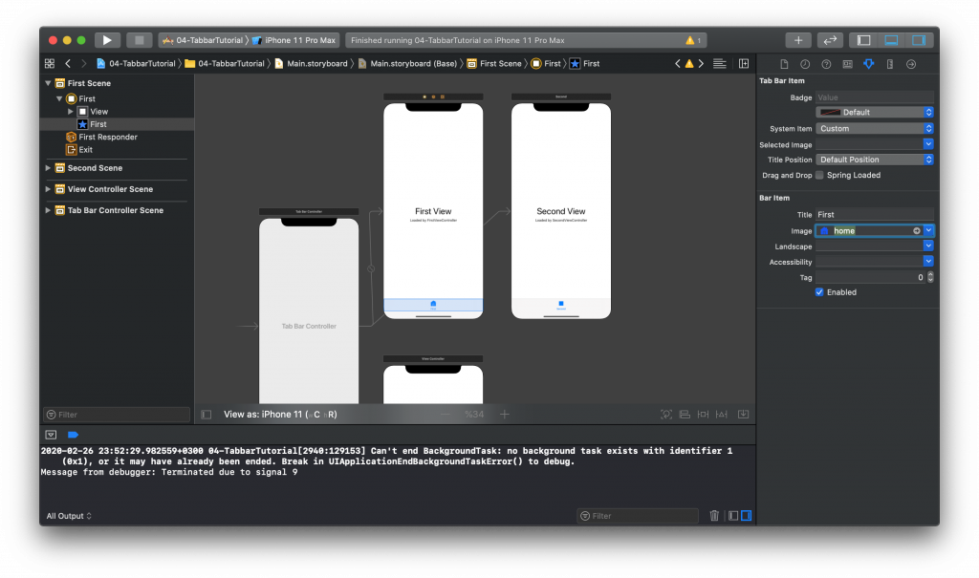This screenshot has width=979, height=578.
Task: Open the Landscape image dropdown
Action: point(928,246)
